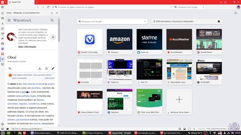Focus the Speed Dial Google search box
Viewport: 241px width, 135px height.
pos(112,21)
